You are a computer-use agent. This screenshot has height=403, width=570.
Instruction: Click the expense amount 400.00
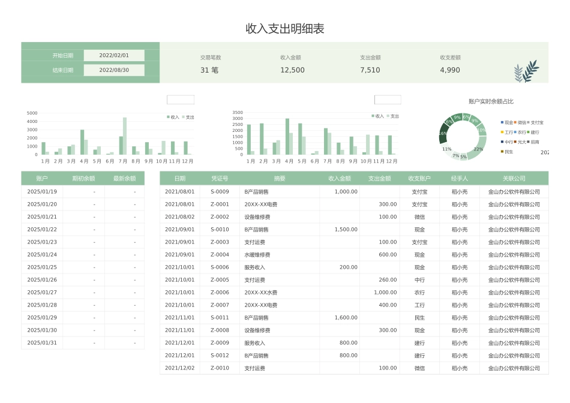[380, 305]
